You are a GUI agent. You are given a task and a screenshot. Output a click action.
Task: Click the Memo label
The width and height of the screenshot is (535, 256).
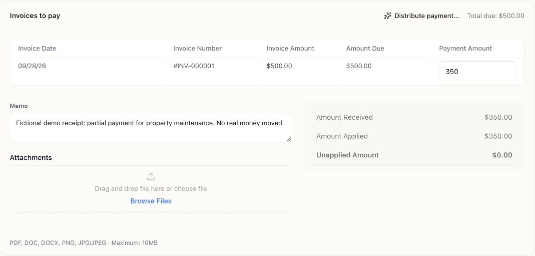tap(19, 106)
